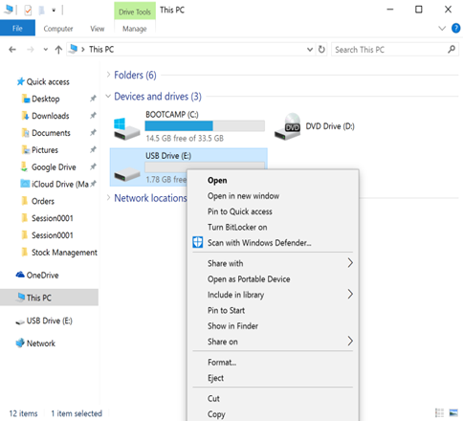This screenshot has height=421, width=463.
Task: Expand the ribbon with the chevron
Action: [x=442, y=29]
